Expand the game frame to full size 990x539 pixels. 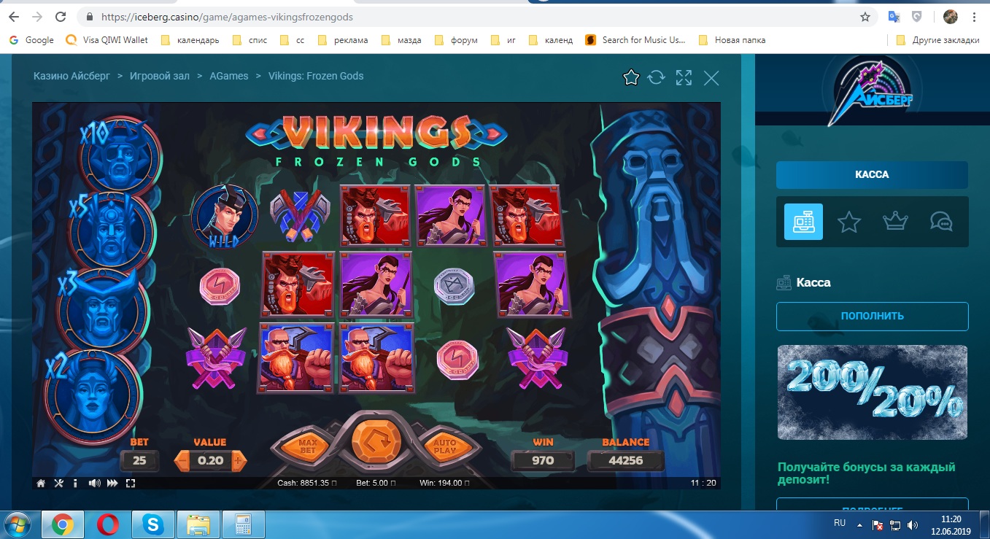tap(684, 77)
